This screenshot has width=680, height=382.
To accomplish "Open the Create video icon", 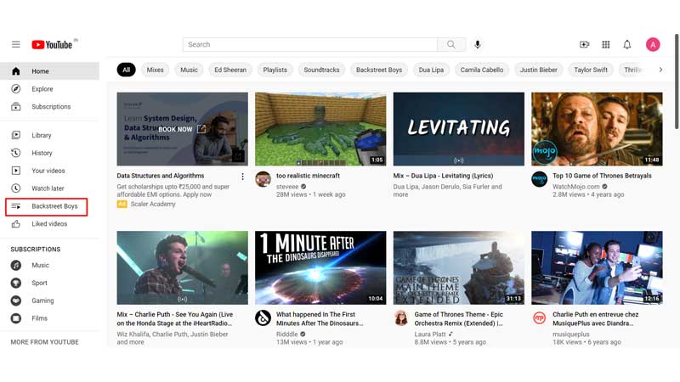I will (x=585, y=45).
